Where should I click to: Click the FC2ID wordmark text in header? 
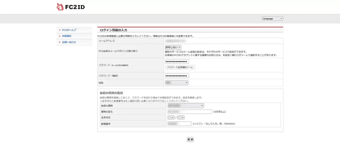(x=75, y=7)
